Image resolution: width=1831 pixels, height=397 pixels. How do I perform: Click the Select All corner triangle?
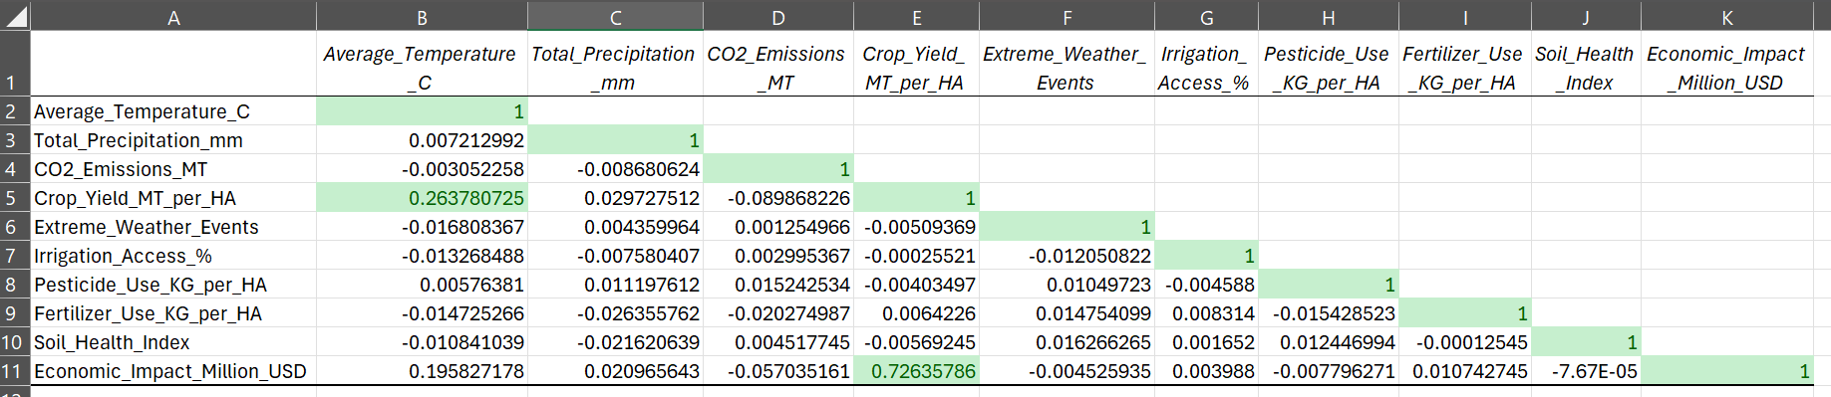(16, 17)
